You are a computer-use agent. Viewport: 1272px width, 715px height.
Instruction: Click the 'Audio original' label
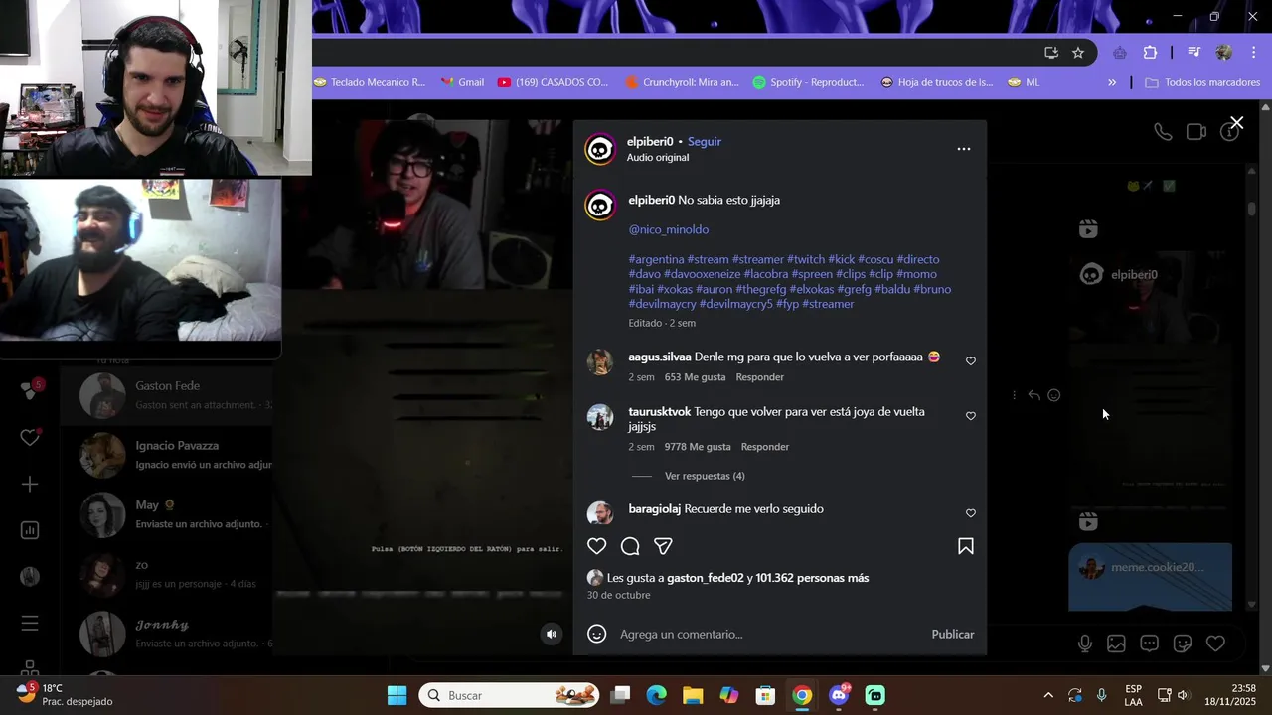(658, 158)
